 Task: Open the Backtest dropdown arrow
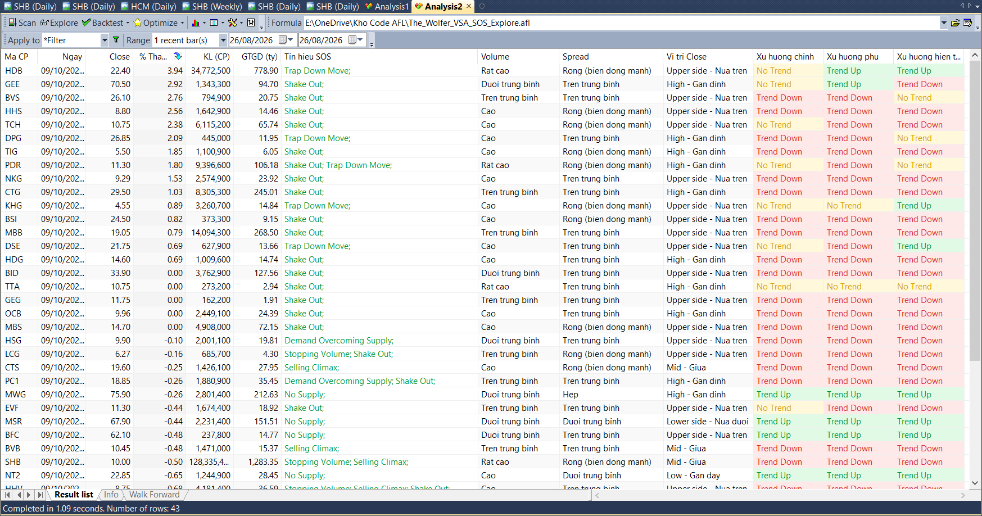pyautogui.click(x=128, y=23)
